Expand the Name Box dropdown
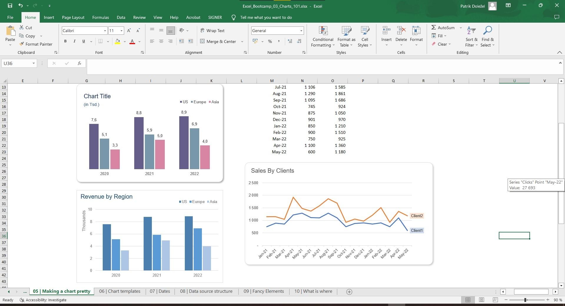 [x=34, y=63]
